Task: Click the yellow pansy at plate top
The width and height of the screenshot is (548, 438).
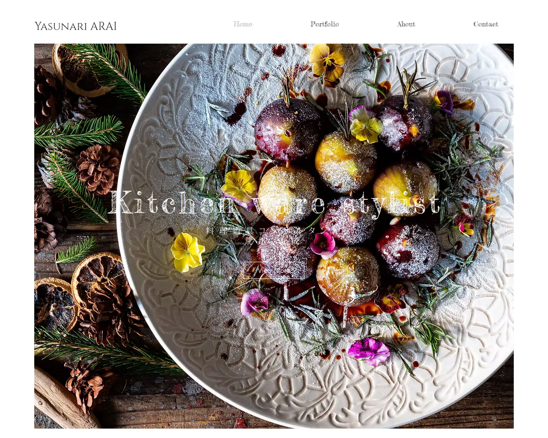Action: [328, 61]
